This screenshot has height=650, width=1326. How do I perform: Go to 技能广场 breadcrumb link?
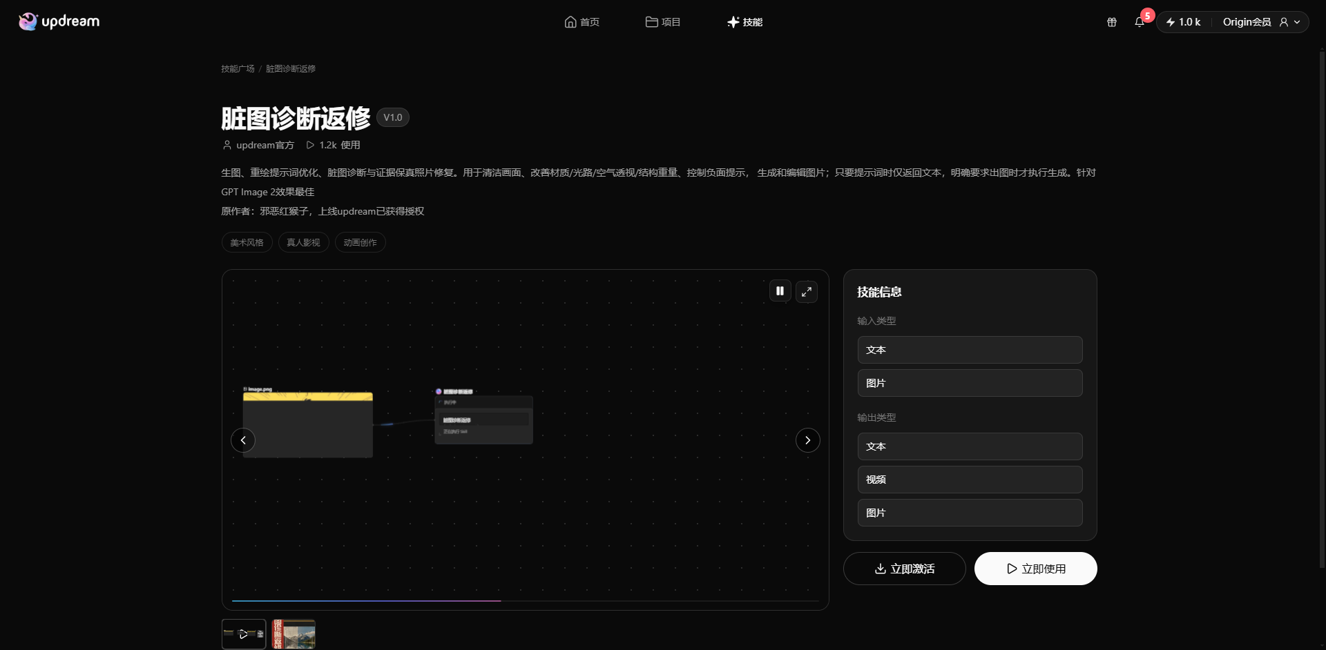238,69
